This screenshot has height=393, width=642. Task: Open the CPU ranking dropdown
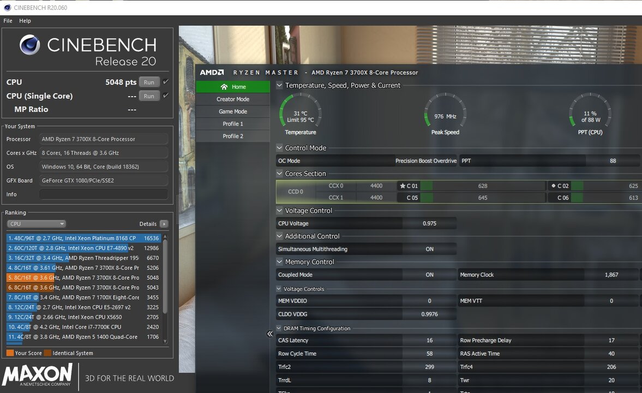pos(37,224)
